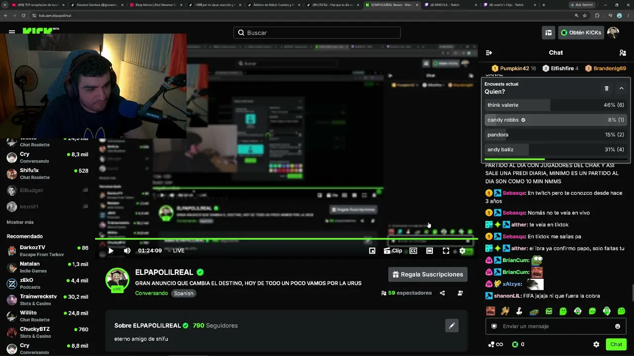
Task: Select the Spanish language tag
Action: pyautogui.click(x=183, y=293)
